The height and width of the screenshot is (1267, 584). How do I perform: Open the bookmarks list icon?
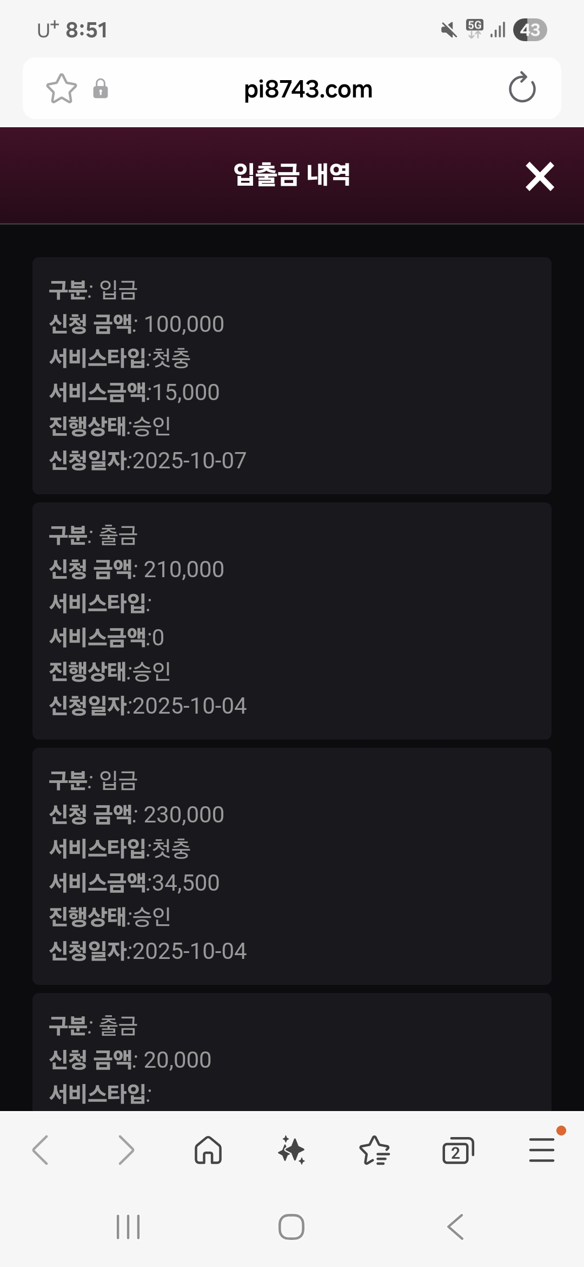pos(375,1150)
